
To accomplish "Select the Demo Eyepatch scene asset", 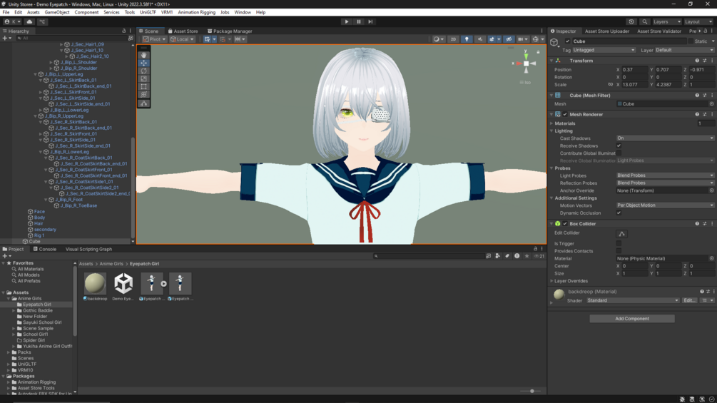I will coord(123,283).
